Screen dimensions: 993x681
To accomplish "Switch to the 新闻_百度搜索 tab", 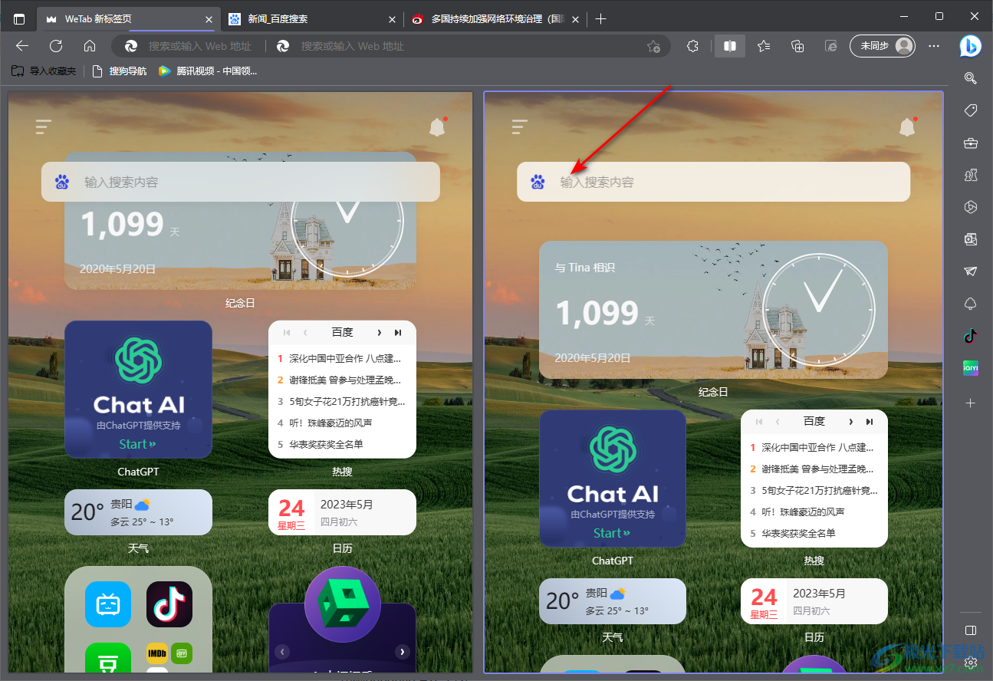I will pyautogui.click(x=312, y=19).
